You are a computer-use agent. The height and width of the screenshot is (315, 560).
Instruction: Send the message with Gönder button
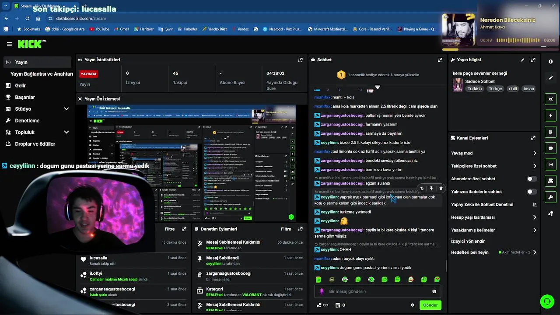[430, 305]
